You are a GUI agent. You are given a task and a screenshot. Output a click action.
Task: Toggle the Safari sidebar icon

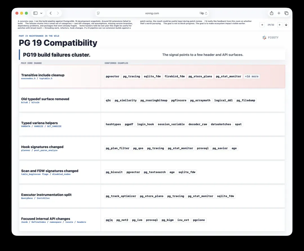pyautogui.click(x=35, y=13)
